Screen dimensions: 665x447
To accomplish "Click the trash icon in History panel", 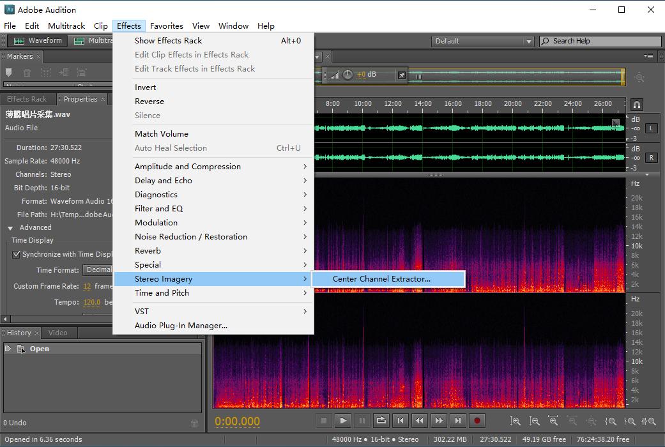I will coord(195,423).
